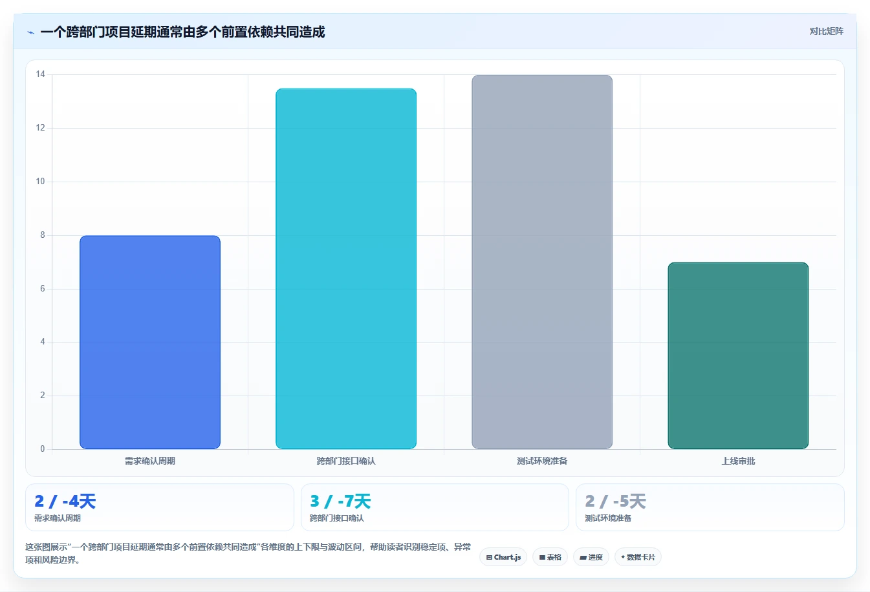Click the 测试环境准备 x-axis label
The height and width of the screenshot is (592, 870).
(542, 461)
